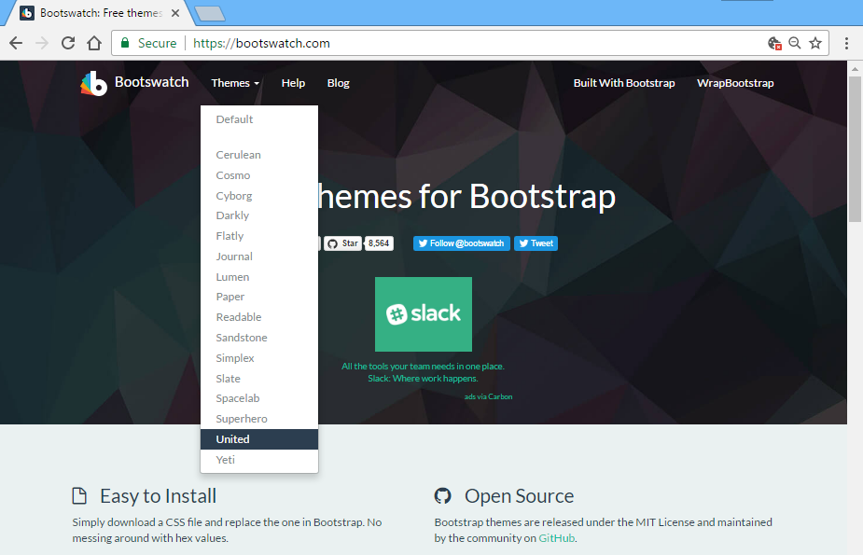This screenshot has width=863, height=555.
Task: Close the Bootswatch browser tab
Action: tap(175, 13)
